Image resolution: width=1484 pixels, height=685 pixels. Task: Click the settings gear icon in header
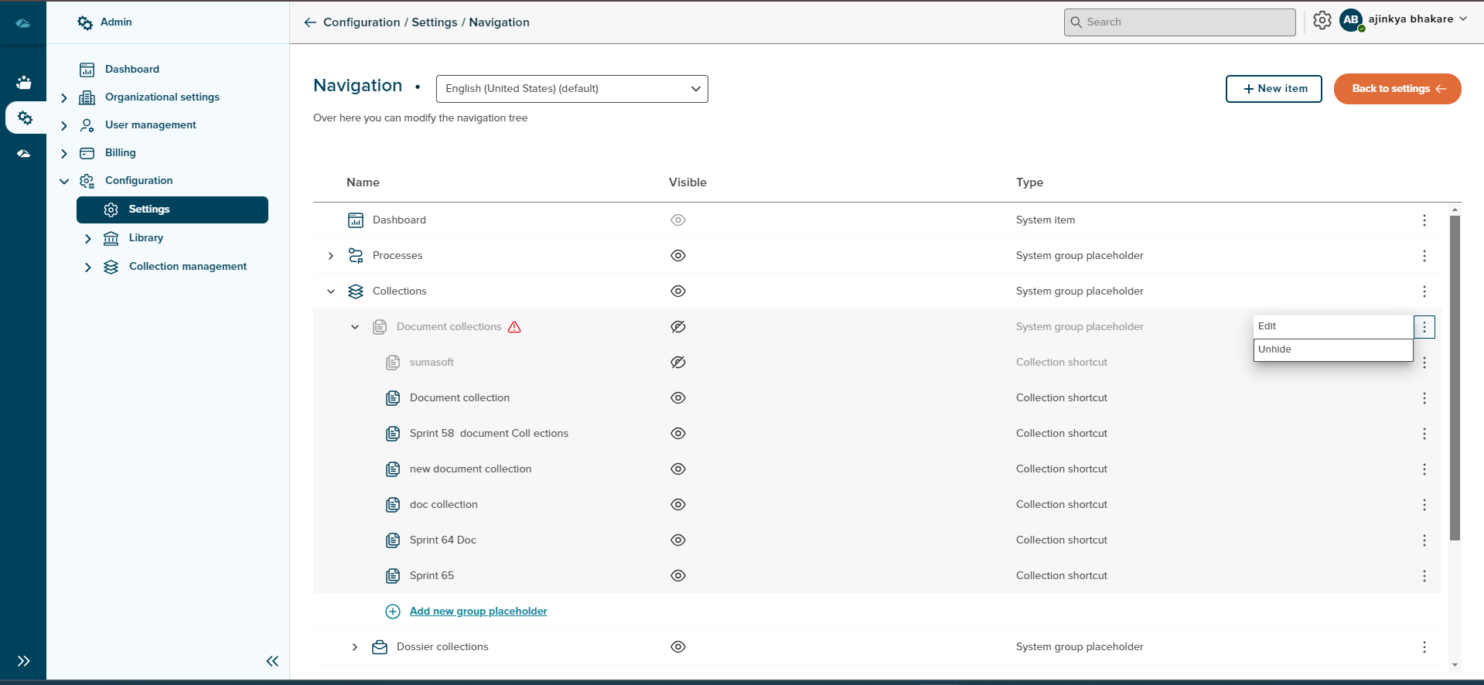coord(1322,20)
